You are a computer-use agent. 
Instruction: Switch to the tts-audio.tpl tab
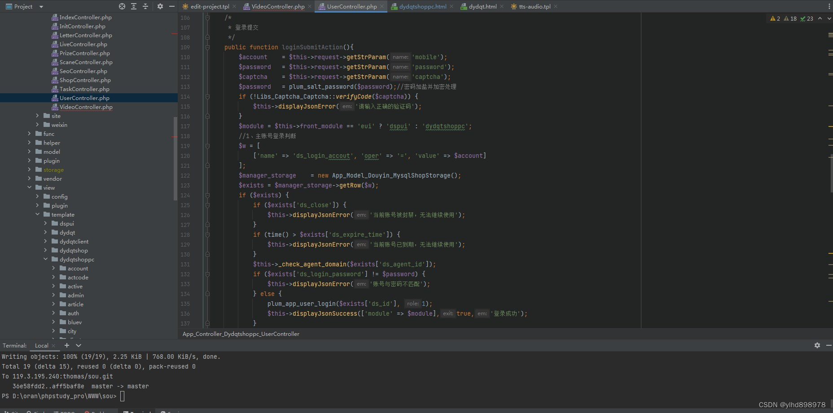tap(530, 6)
